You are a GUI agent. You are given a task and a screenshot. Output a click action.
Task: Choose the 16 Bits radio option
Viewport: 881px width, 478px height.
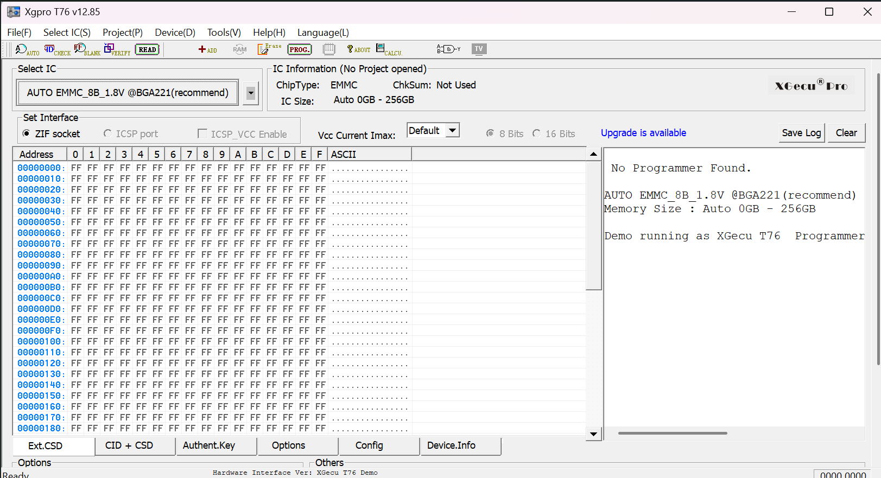(537, 133)
